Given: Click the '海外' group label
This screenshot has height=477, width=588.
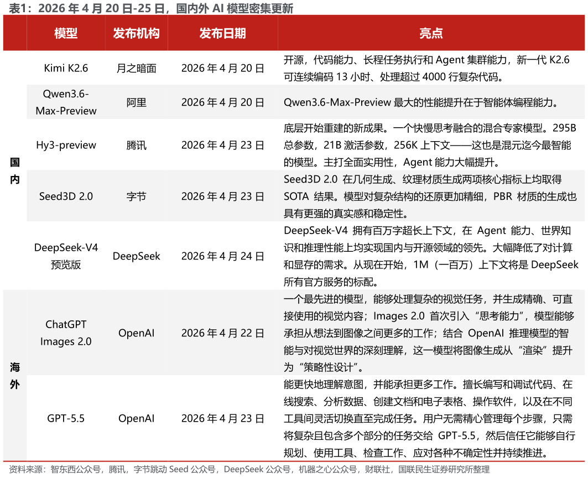Looking at the screenshot, I should 14,375.
